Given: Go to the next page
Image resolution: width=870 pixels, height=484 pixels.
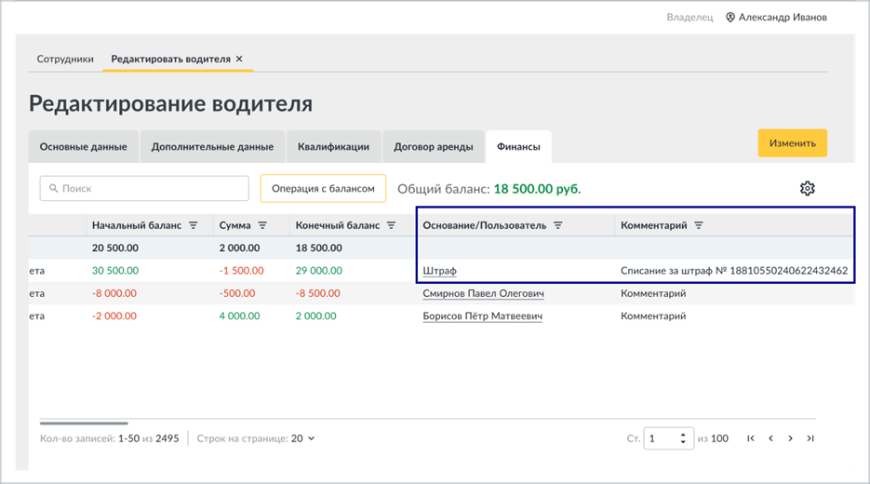Looking at the screenshot, I should click(790, 438).
